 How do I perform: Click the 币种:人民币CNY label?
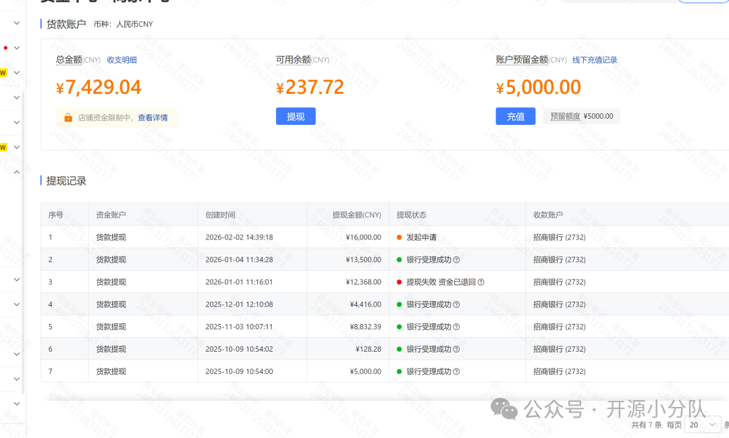pos(124,24)
